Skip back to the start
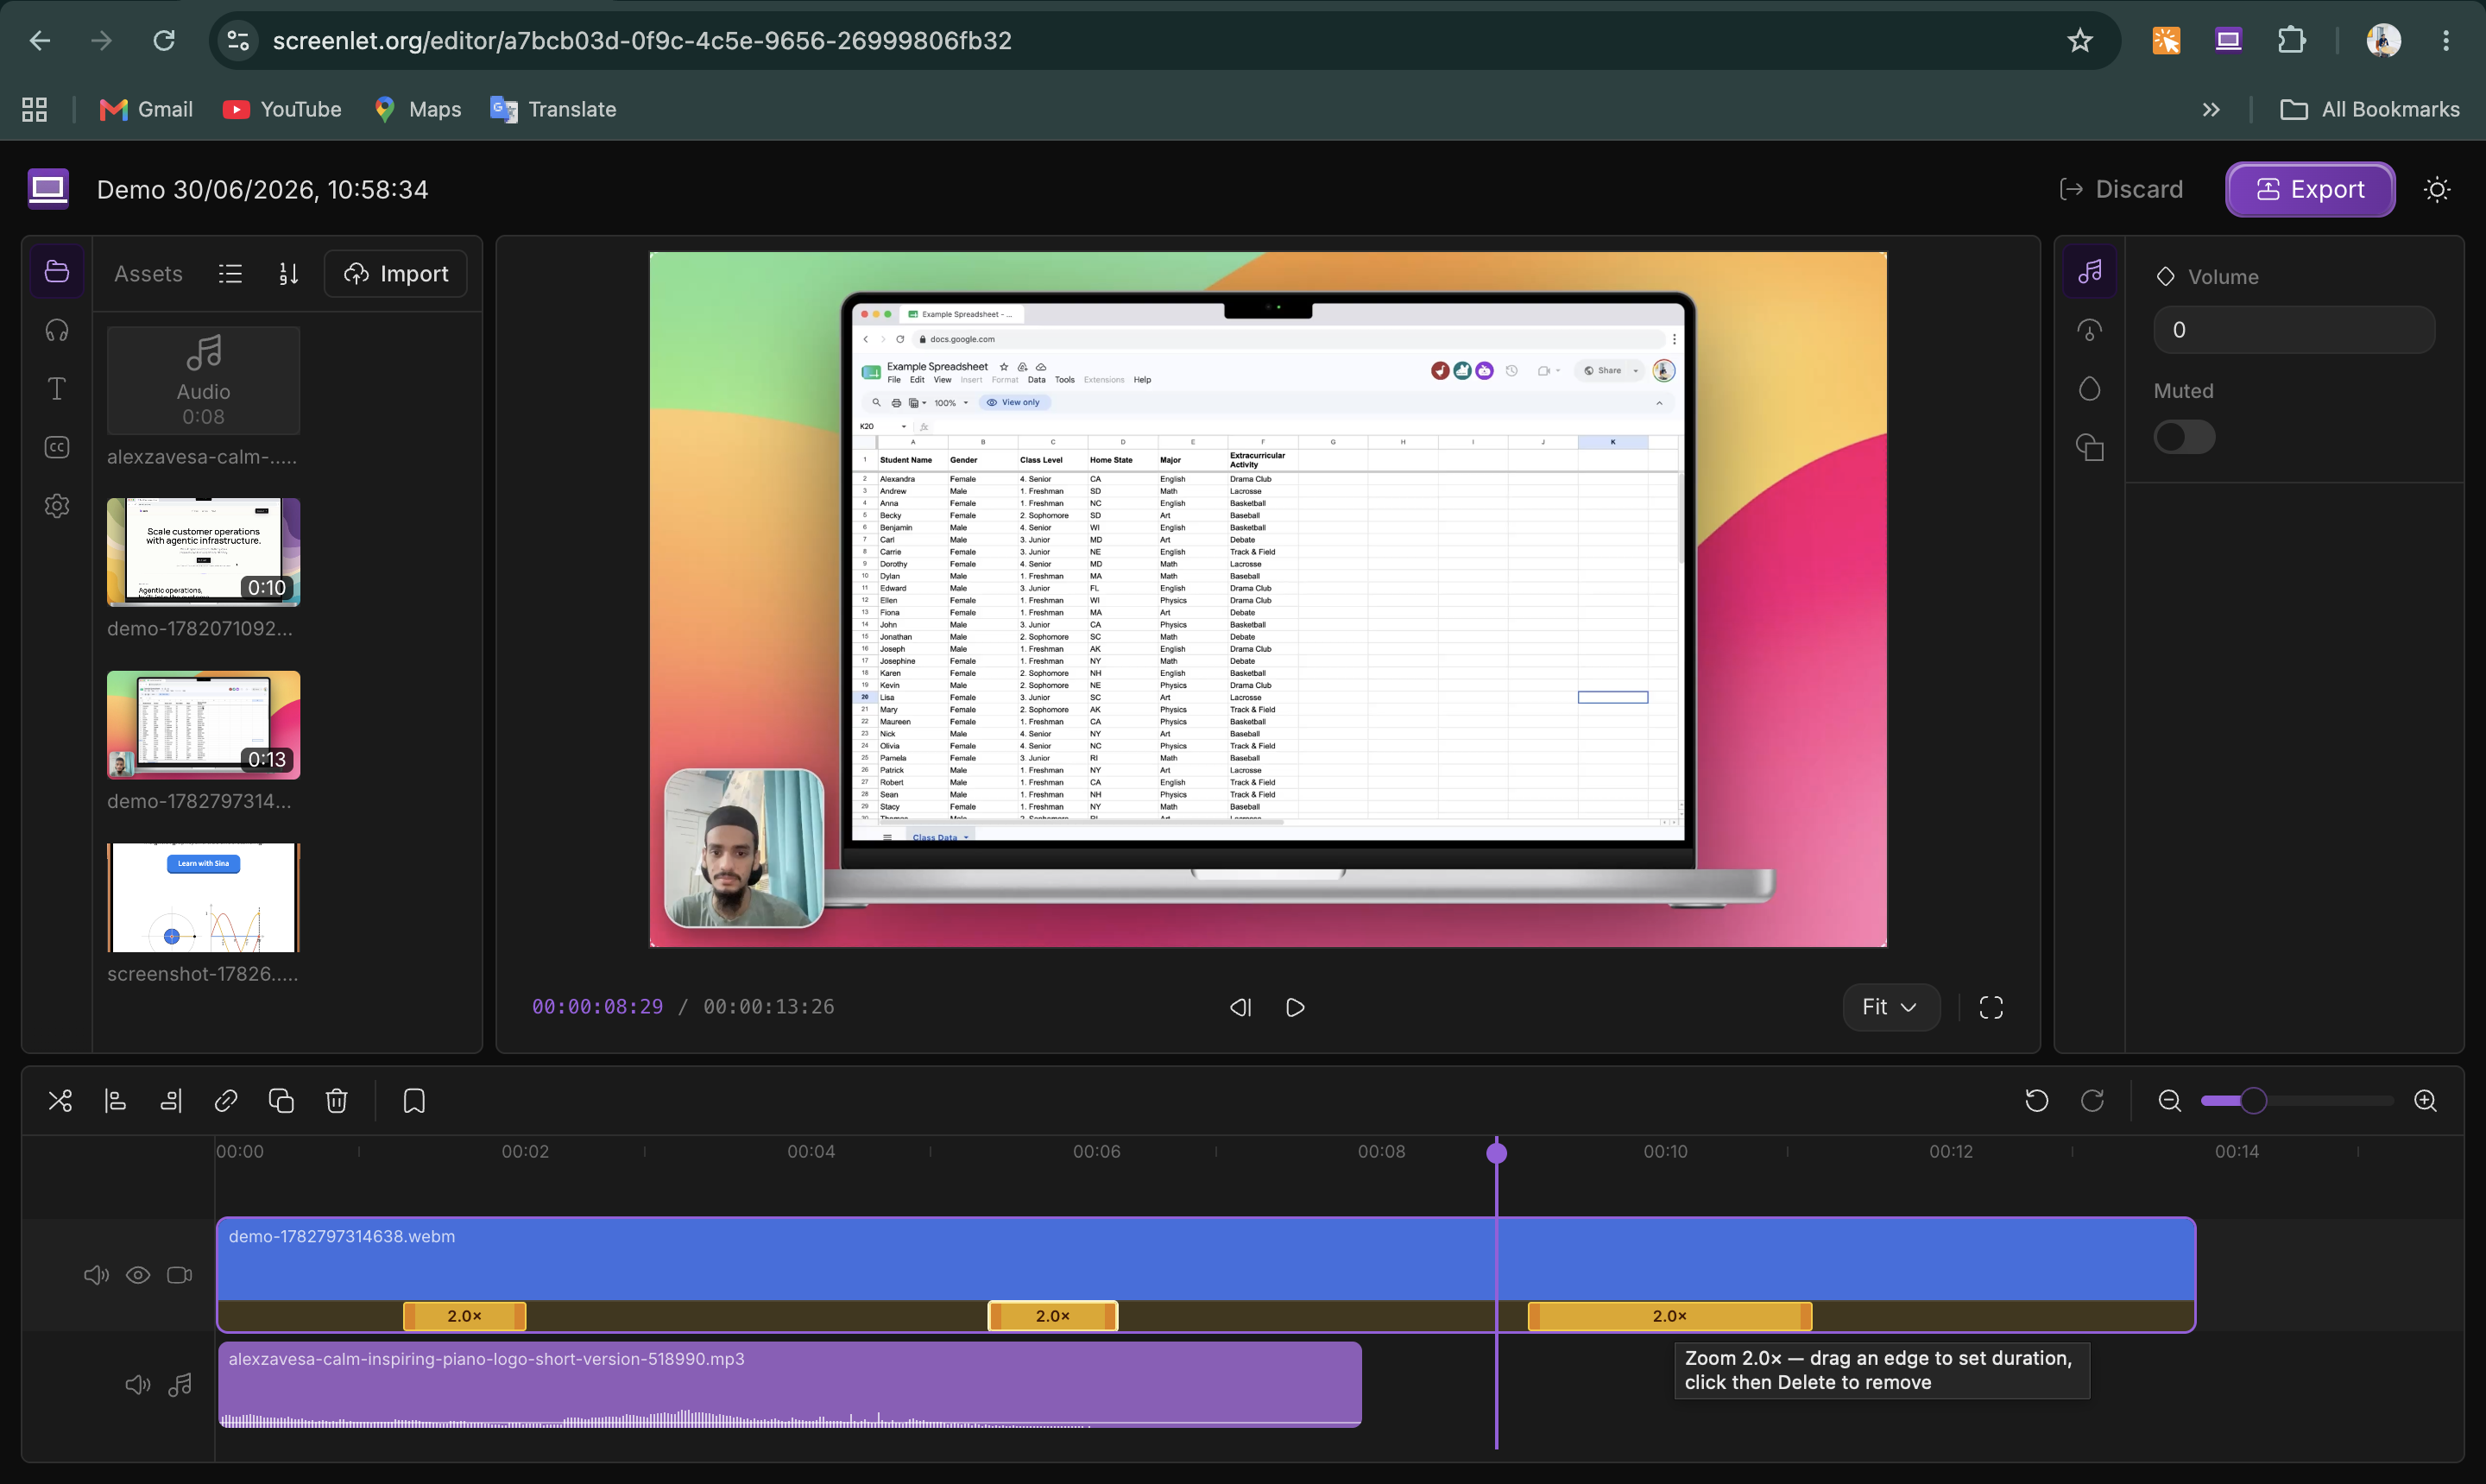Image resolution: width=2486 pixels, height=1484 pixels. click(x=1240, y=1007)
